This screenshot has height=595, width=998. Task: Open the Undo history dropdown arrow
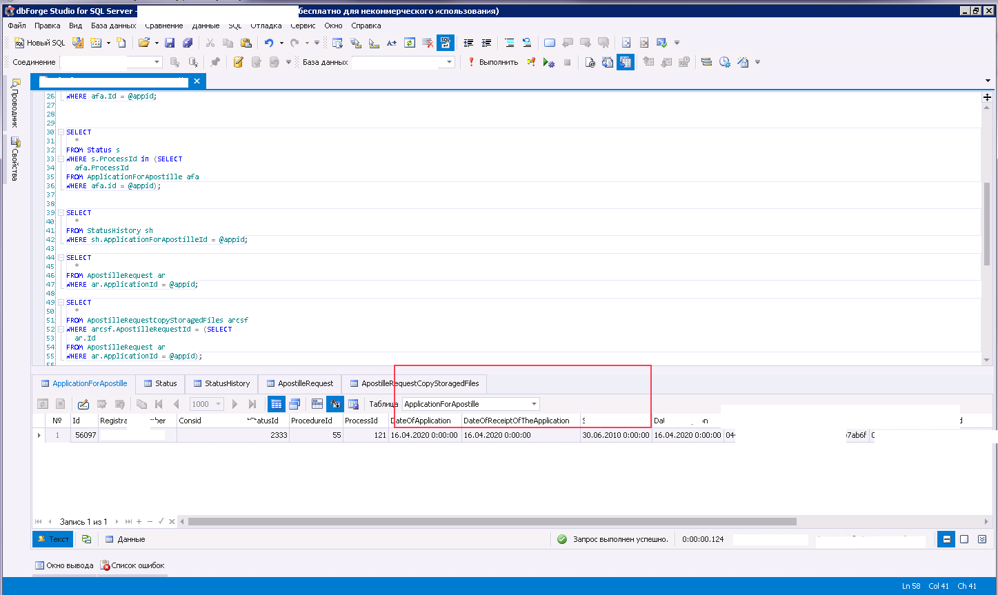coord(281,43)
